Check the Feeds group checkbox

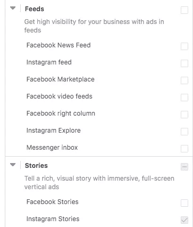coord(184,10)
